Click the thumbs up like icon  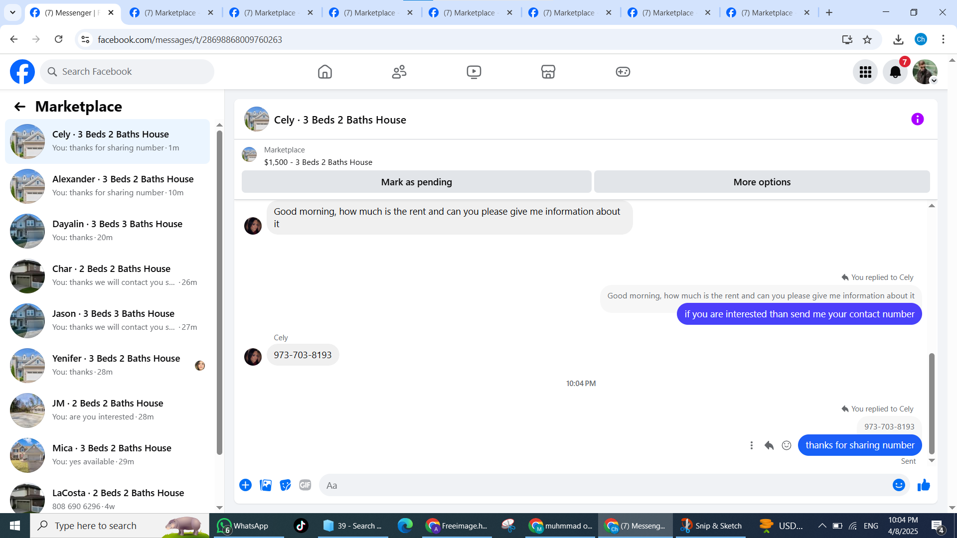pyautogui.click(x=924, y=485)
